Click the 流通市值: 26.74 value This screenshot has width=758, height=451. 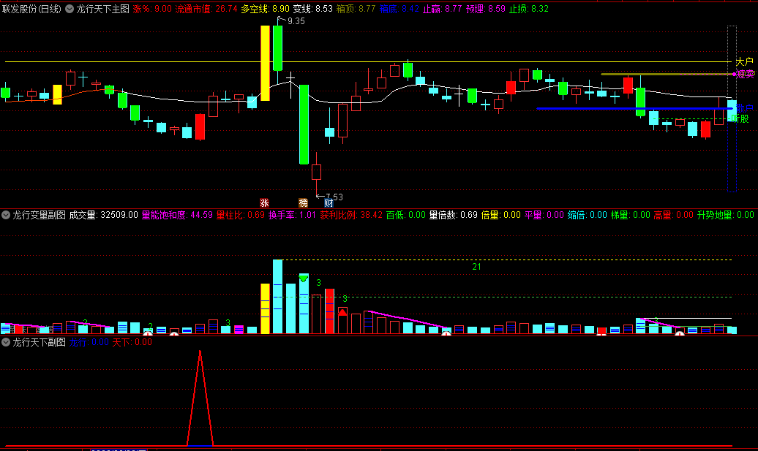pos(206,9)
